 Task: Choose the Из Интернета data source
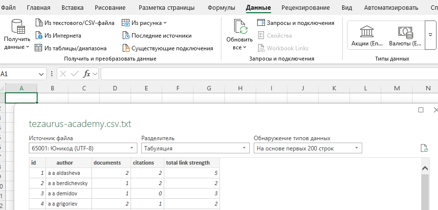(x=58, y=36)
